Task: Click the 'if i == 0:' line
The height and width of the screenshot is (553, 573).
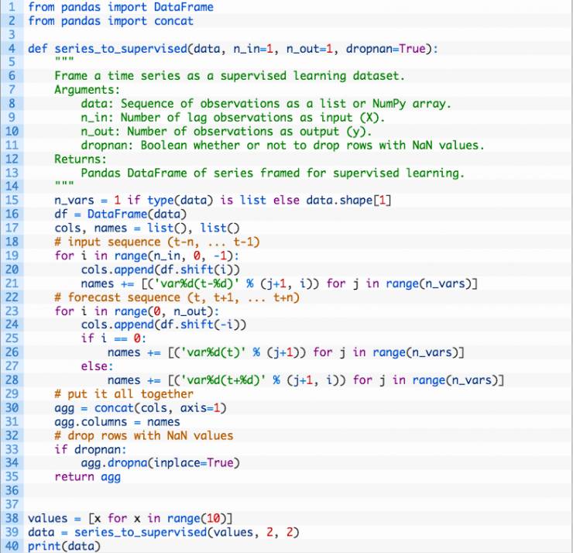Action: (113, 338)
